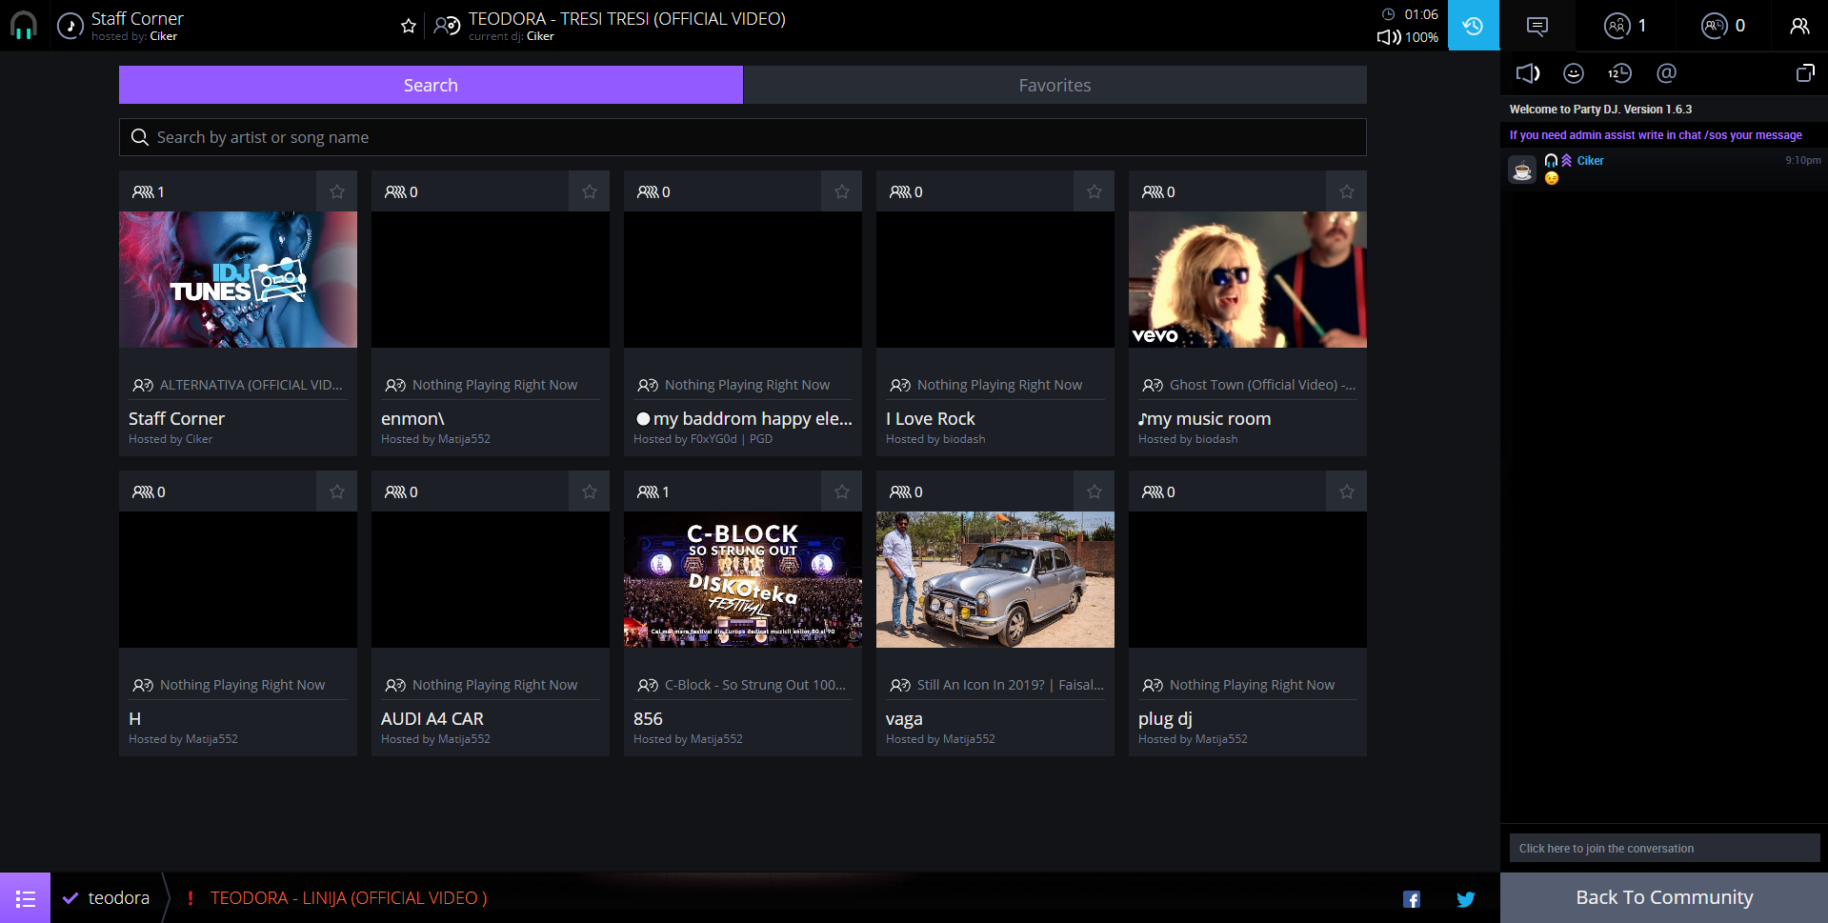This screenshot has height=923, width=1828.
Task: Favorite the AUDI A4 CAR room star
Action: [590, 492]
